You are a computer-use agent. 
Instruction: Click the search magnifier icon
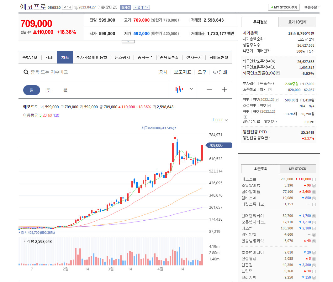tap(26, 72)
